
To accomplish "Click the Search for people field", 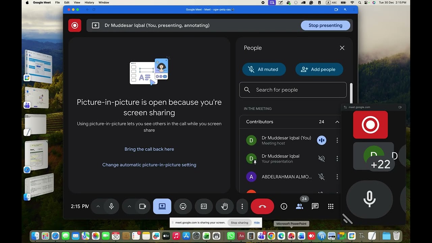I will tap(293, 90).
